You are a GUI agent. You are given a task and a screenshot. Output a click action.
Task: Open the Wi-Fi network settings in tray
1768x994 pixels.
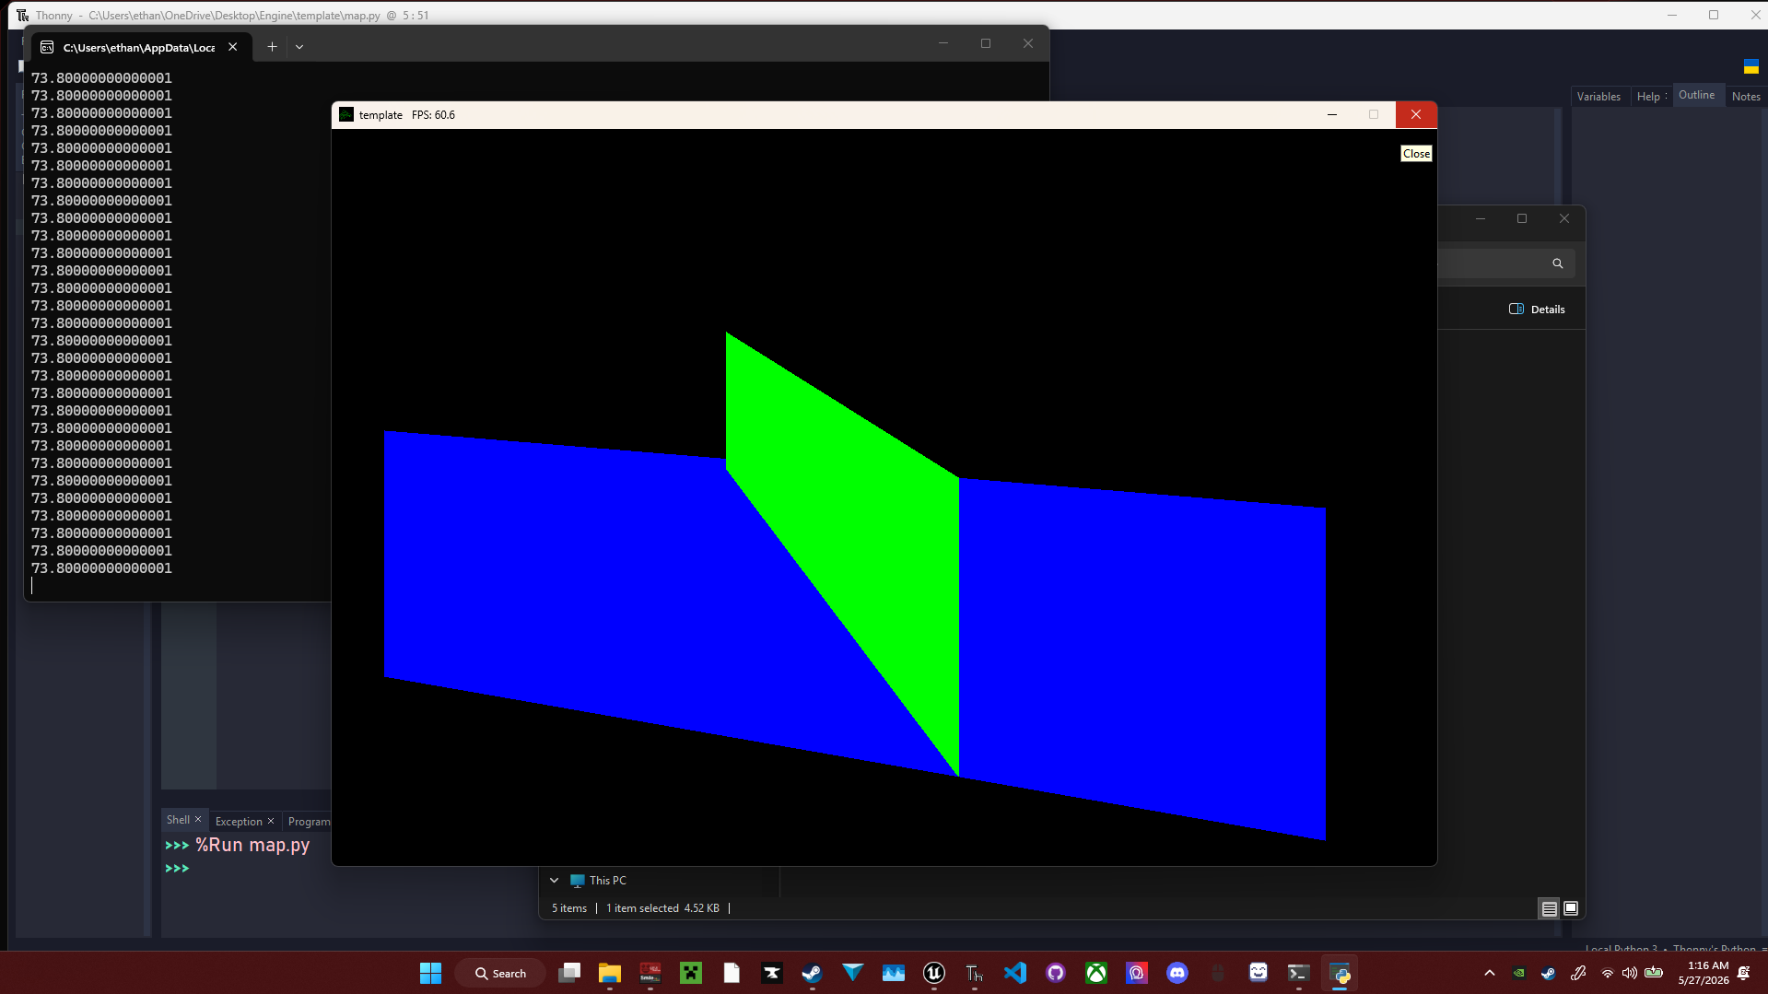pos(1608,973)
